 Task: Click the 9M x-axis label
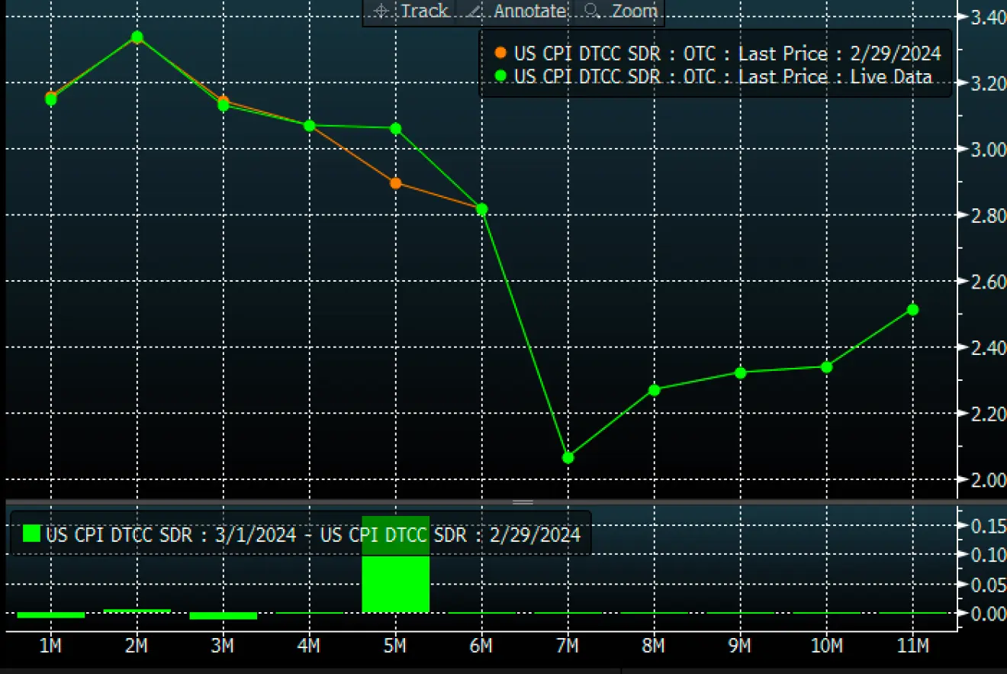coord(741,646)
